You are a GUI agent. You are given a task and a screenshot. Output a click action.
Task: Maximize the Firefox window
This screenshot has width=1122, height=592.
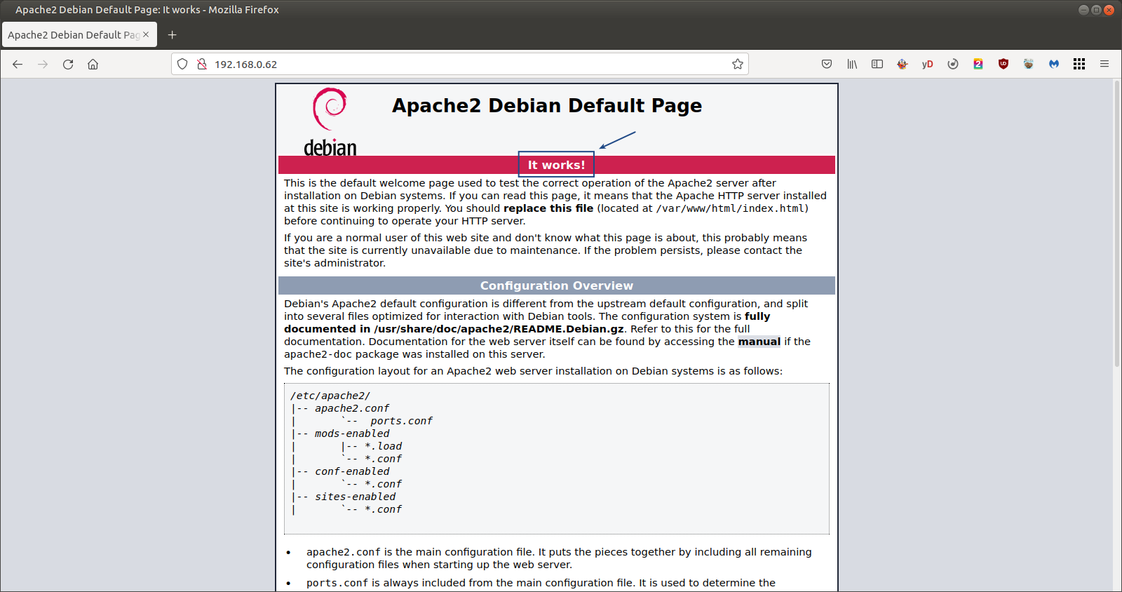1096,10
